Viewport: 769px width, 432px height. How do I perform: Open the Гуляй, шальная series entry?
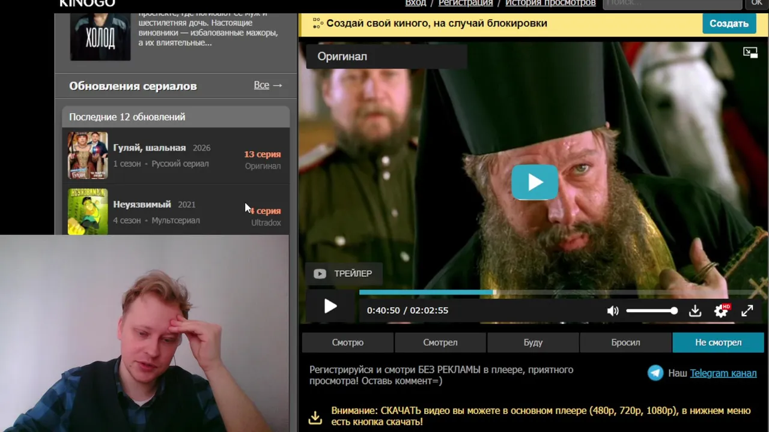click(175, 155)
